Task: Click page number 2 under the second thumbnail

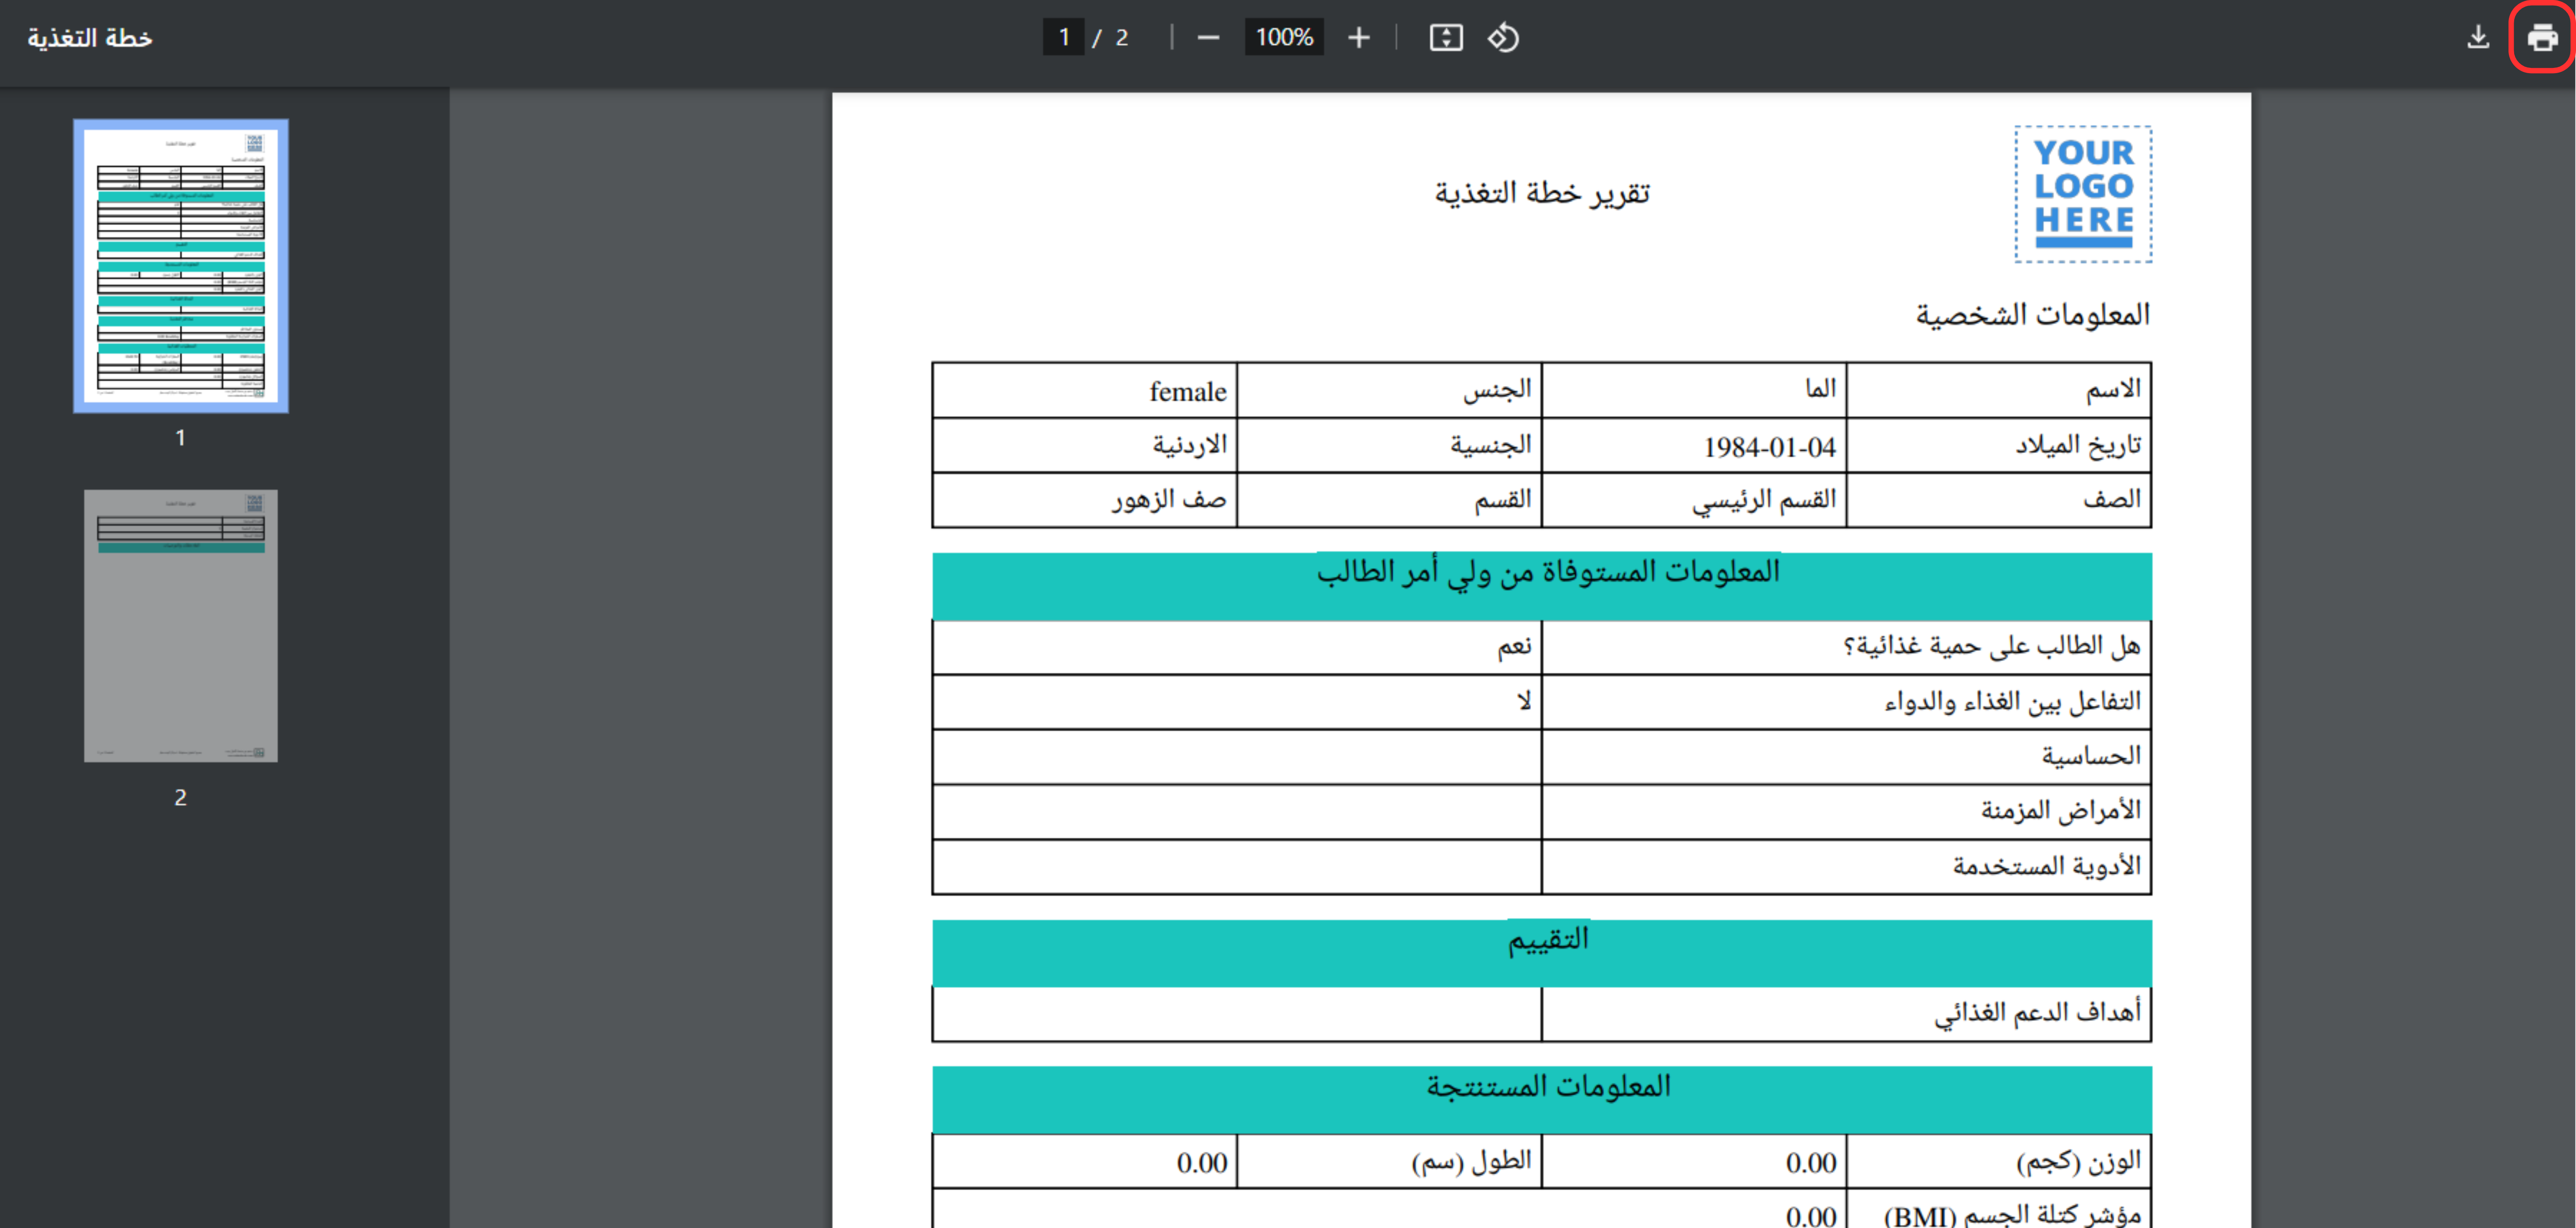Action: coord(181,797)
